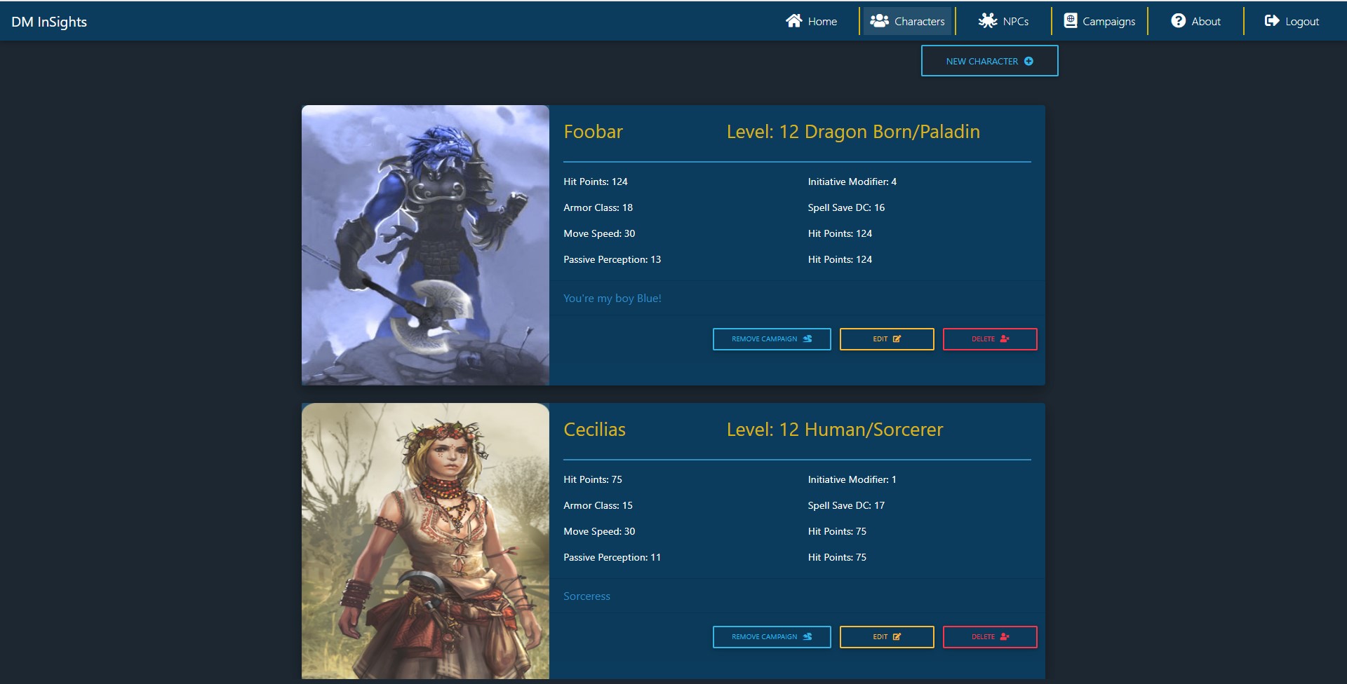
Task: Click Foobar's 'Move Speed: 30' stat
Action: (599, 233)
